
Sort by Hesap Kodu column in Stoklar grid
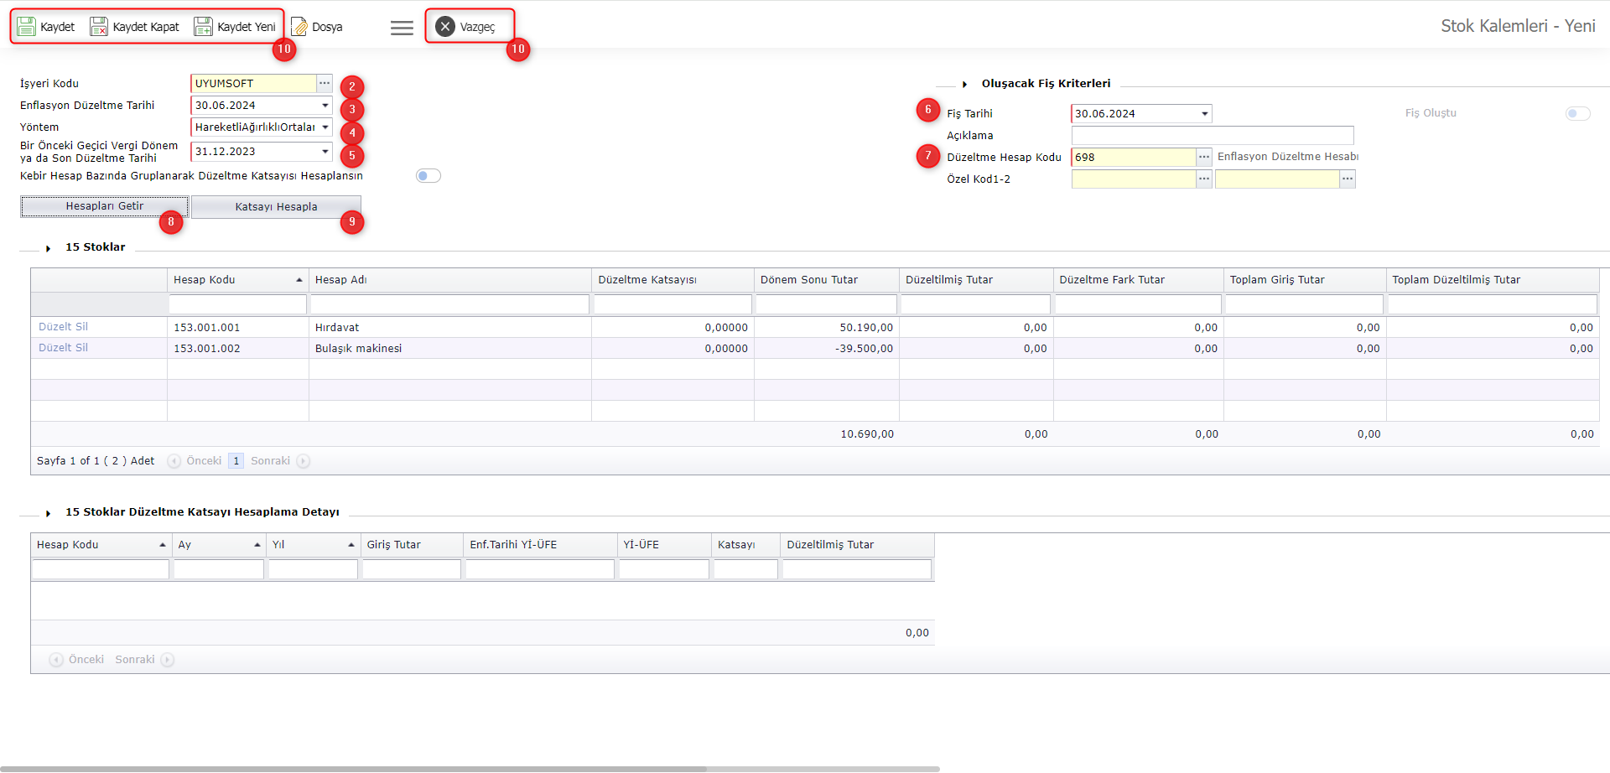pyautogui.click(x=237, y=280)
